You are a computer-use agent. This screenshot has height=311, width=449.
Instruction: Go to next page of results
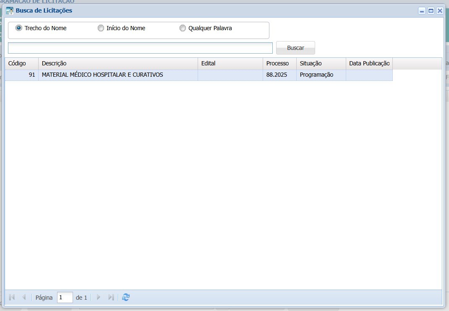[x=99, y=297]
